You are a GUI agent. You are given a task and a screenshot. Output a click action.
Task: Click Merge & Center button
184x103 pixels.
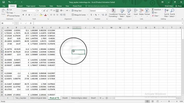point(79,15)
